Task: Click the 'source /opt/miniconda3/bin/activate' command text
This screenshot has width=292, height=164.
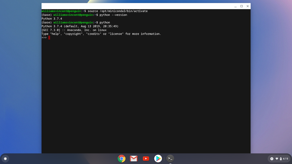Action: coord(117,11)
